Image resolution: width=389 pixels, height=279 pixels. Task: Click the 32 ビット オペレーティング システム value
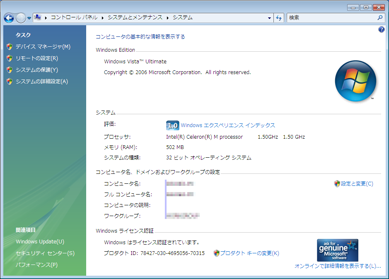(x=209, y=158)
